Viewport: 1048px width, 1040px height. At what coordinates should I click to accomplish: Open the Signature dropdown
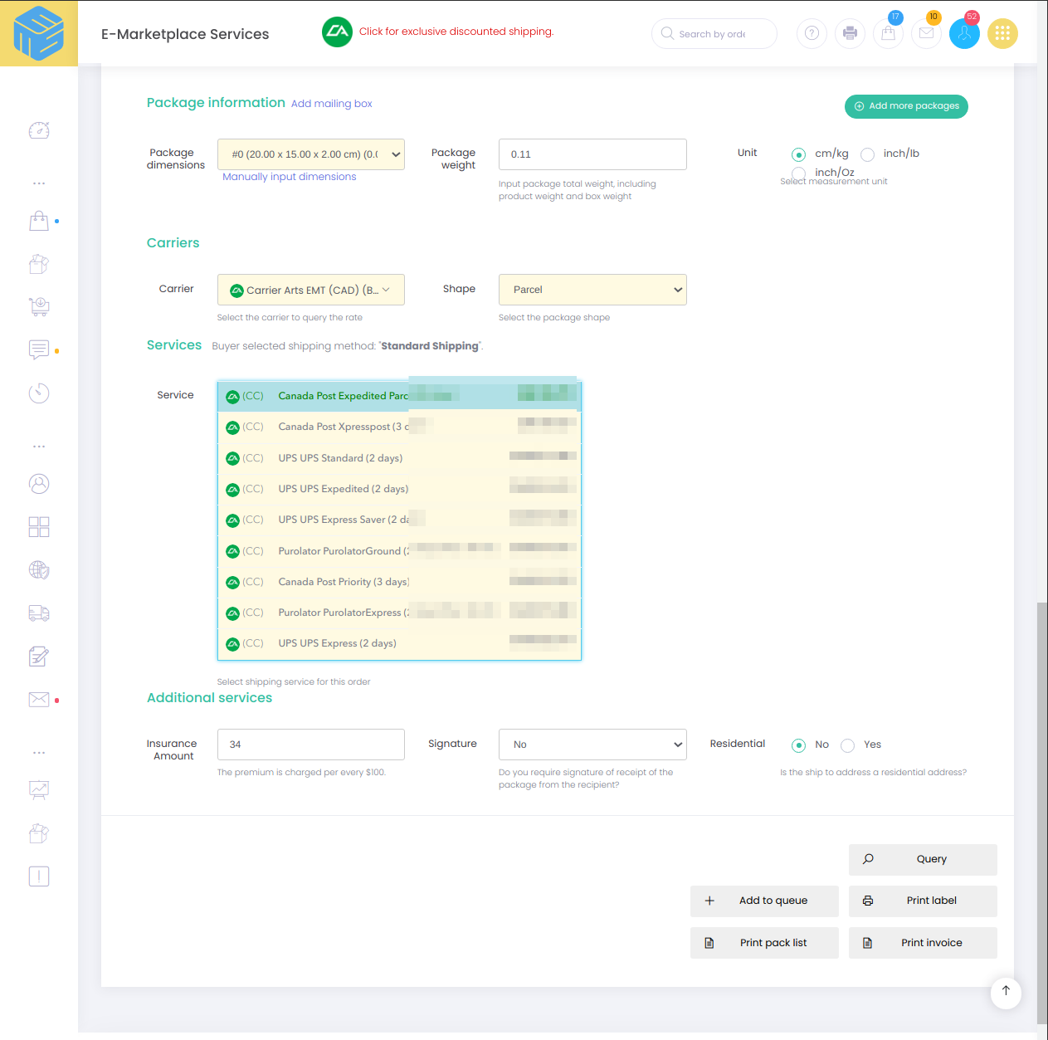pos(592,745)
